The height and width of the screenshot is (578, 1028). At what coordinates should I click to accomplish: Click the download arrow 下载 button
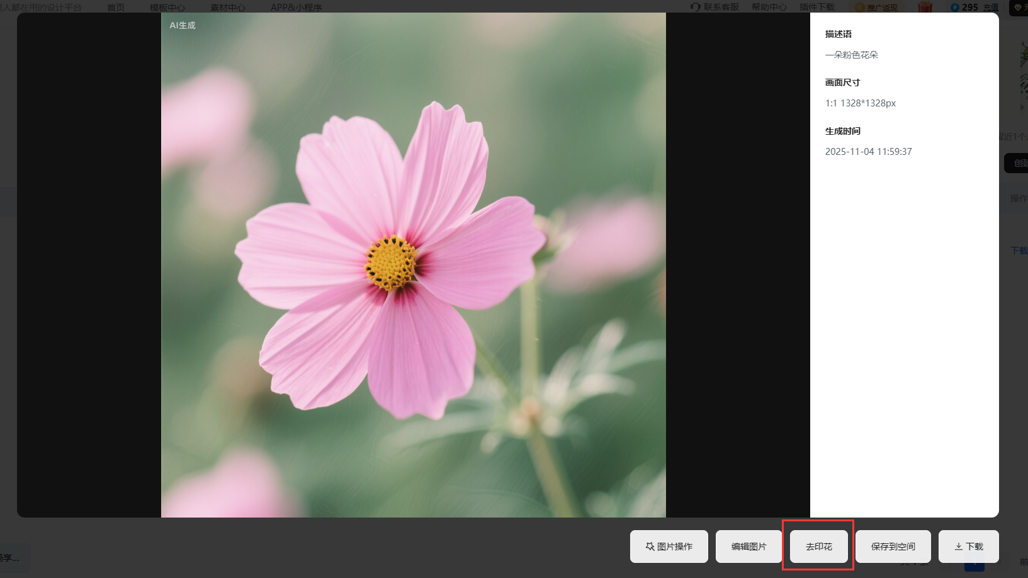968,547
